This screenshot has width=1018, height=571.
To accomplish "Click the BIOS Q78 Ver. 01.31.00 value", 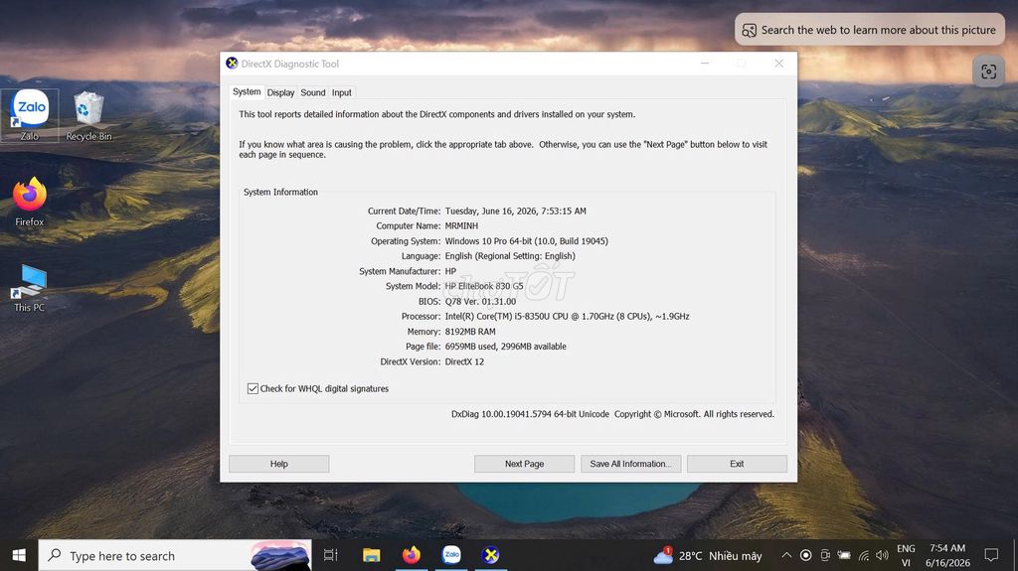I will (480, 302).
